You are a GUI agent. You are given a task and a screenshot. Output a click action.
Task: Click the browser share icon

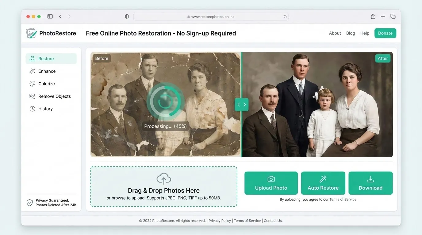click(373, 17)
